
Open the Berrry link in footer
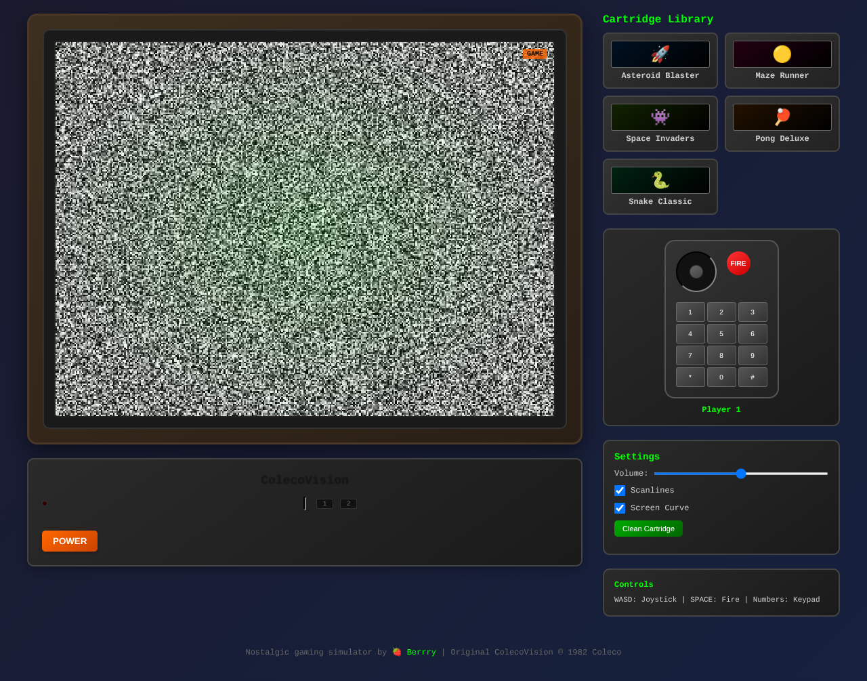tap(421, 653)
